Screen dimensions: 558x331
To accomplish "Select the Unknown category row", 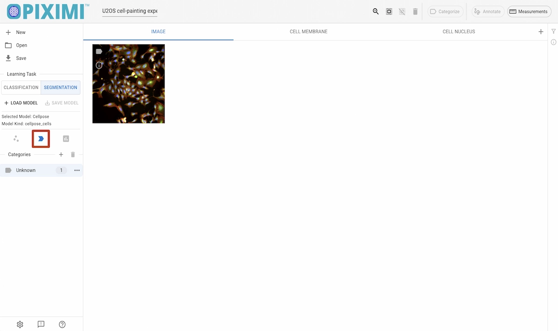I will coord(41,170).
